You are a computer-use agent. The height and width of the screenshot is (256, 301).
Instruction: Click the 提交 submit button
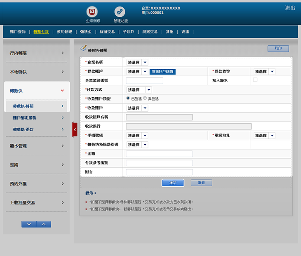pos(173,183)
